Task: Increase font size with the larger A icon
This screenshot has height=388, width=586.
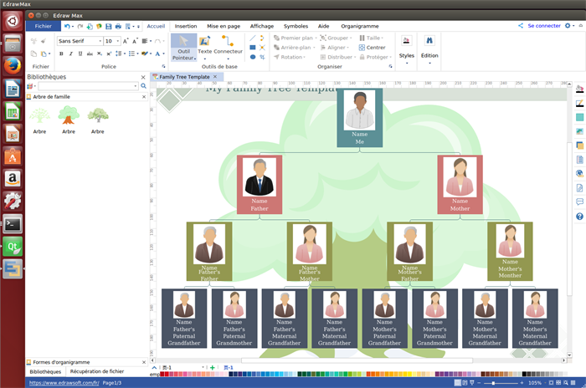Action: [126, 41]
